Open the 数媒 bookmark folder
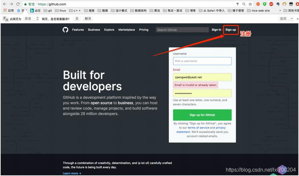Image resolution: width=299 pixels, height=176 pixels. coord(103,10)
